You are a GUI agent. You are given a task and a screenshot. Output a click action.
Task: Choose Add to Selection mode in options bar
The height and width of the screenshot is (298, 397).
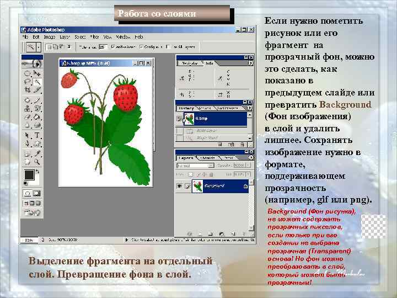56,47
